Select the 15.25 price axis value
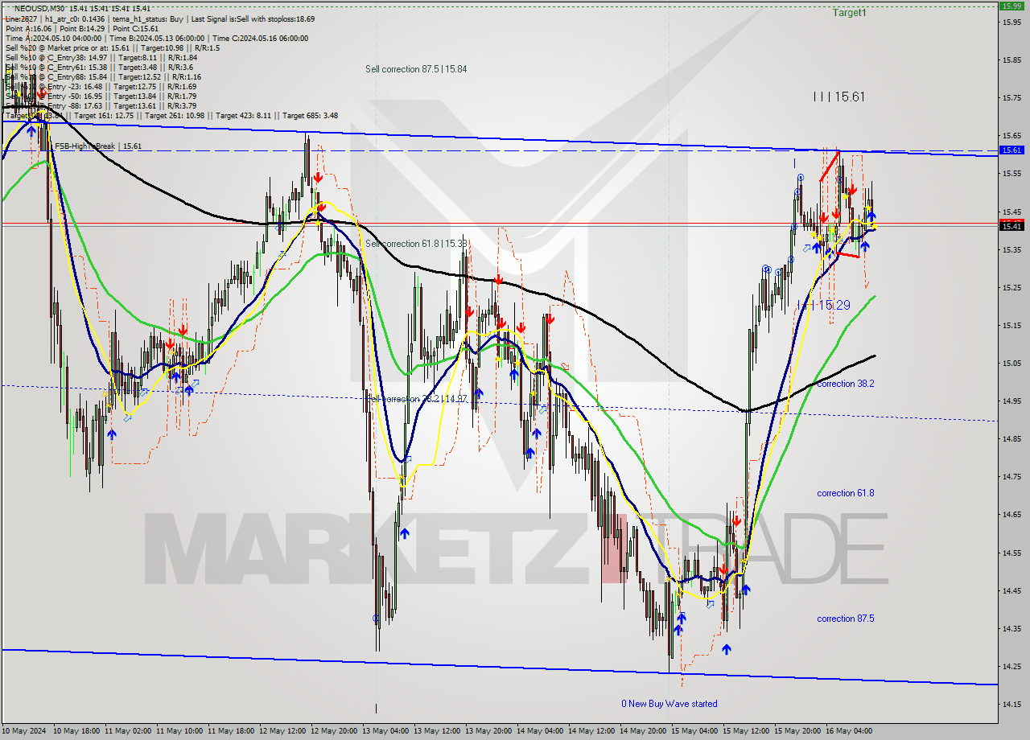 1011,287
